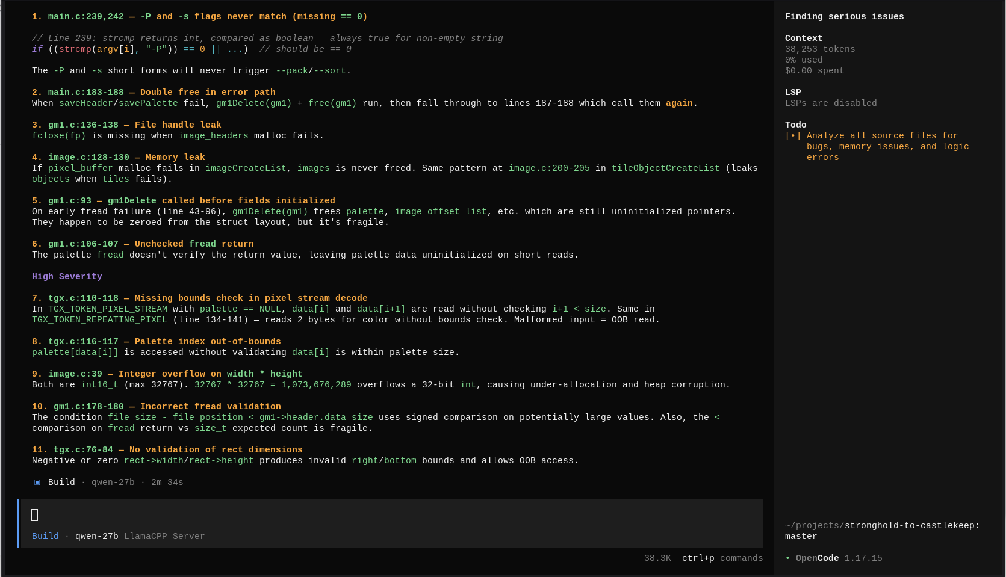Viewport: 1006px width, 577px height.
Task: Click issue 2 heading Double free in error path
Action: click(154, 93)
